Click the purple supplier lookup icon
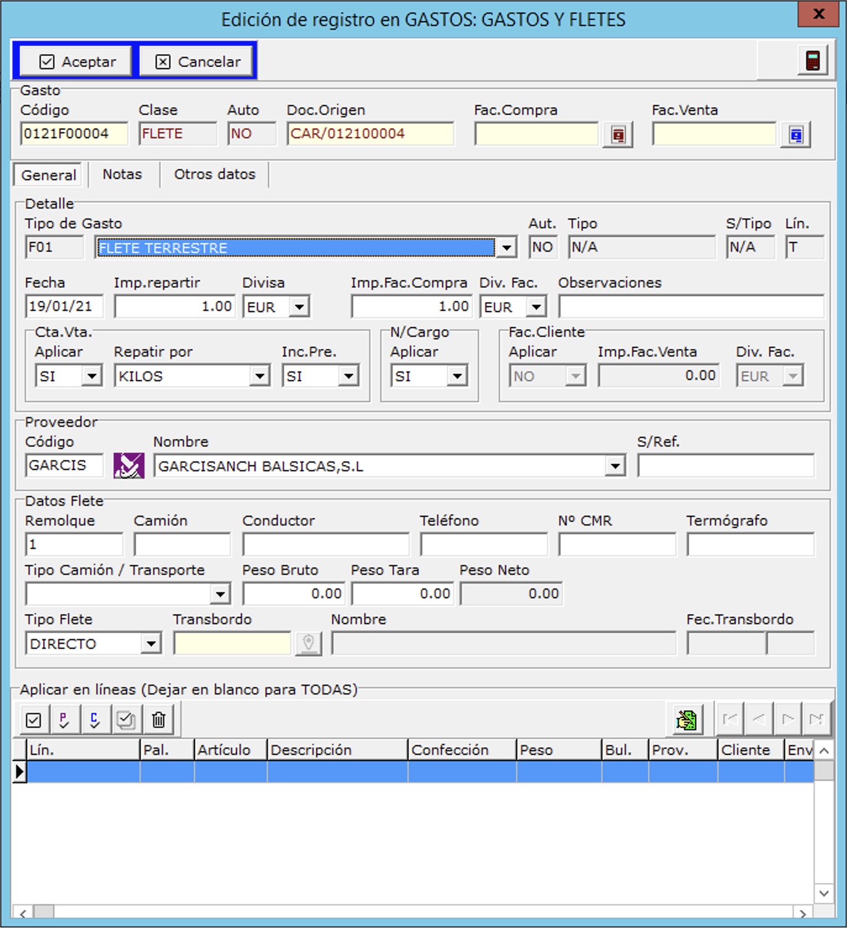 [x=128, y=466]
